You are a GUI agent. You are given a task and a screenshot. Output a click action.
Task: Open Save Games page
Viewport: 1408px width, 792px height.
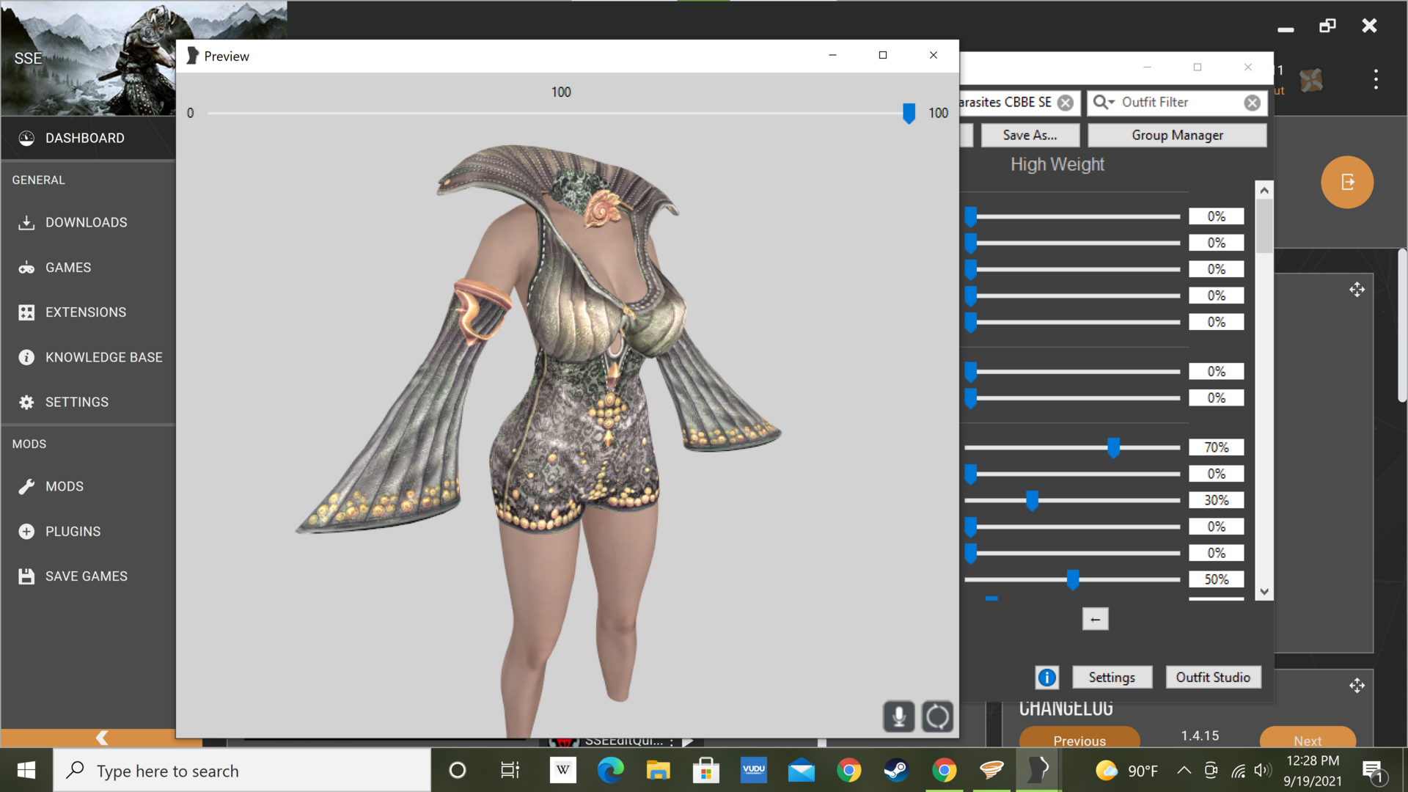click(88, 576)
